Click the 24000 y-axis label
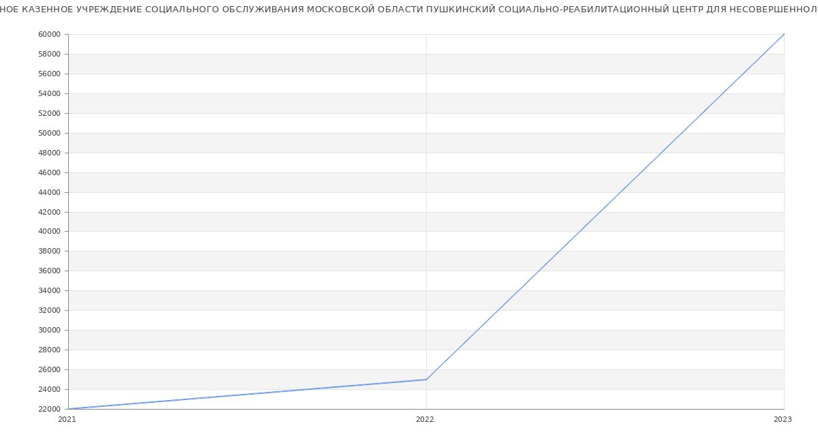The height and width of the screenshot is (443, 818). [x=49, y=390]
